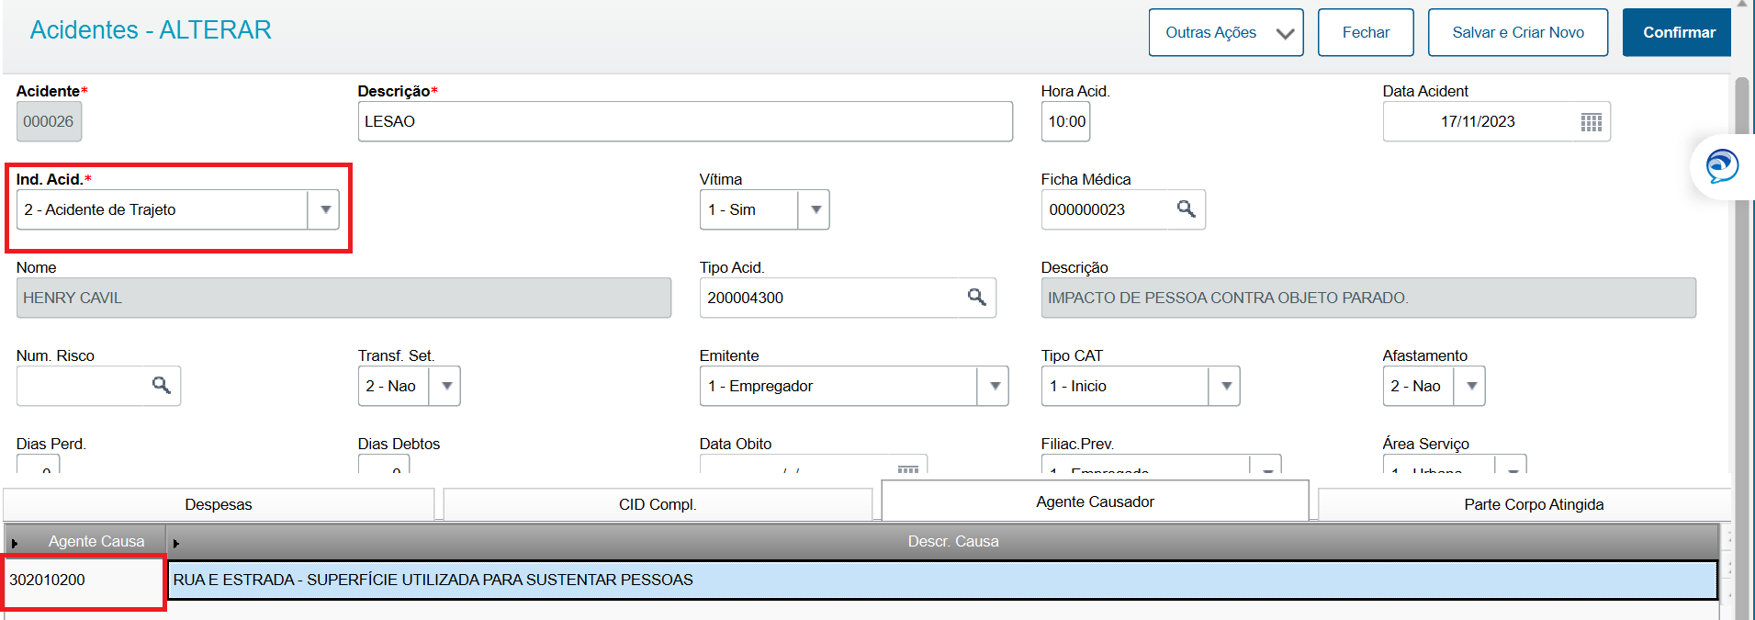This screenshot has width=1755, height=620.
Task: Open Tipo Acid. search magnifier
Action: (976, 298)
